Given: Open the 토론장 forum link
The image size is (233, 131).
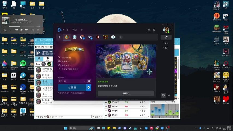Looking at the screenshot, I should (64, 61).
